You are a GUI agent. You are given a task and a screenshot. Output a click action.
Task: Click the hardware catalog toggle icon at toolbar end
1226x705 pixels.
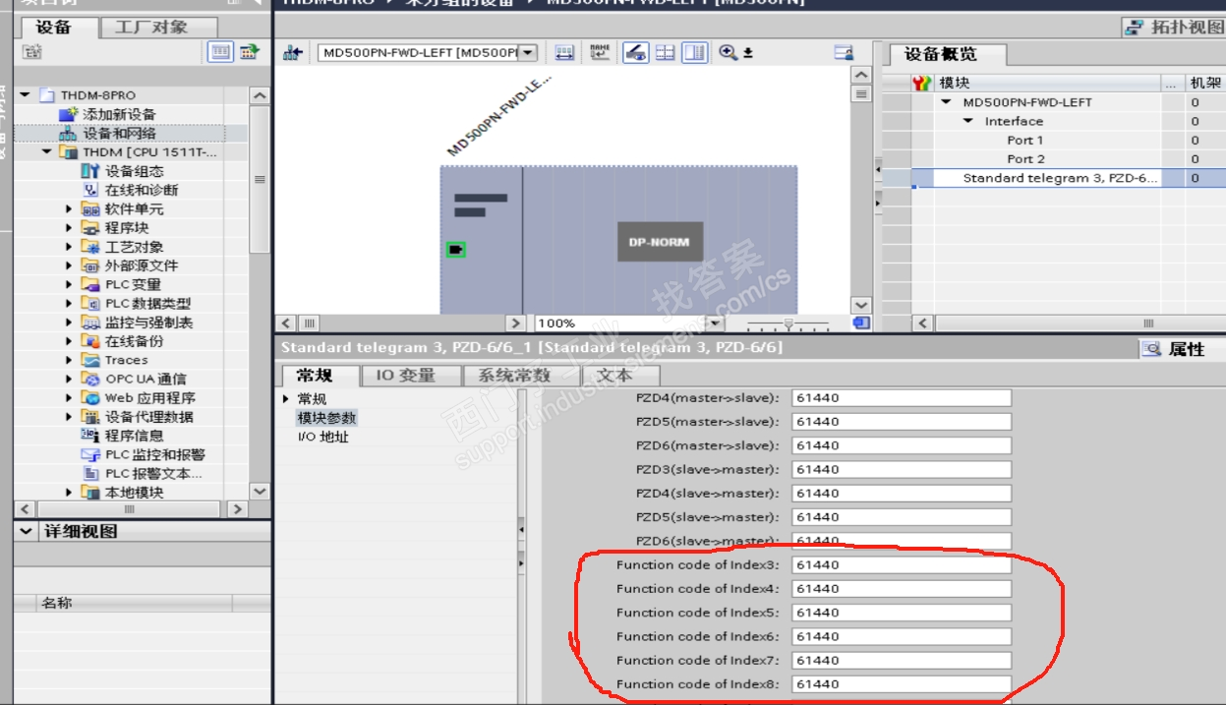point(843,53)
